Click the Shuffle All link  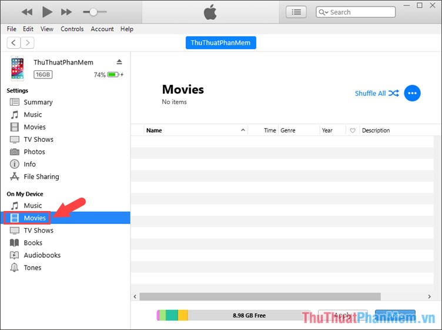tap(377, 93)
